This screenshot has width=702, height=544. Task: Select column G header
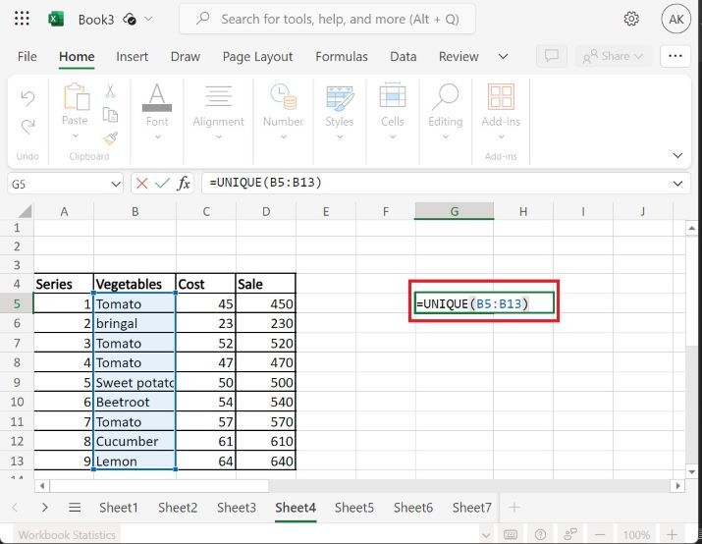coord(454,211)
